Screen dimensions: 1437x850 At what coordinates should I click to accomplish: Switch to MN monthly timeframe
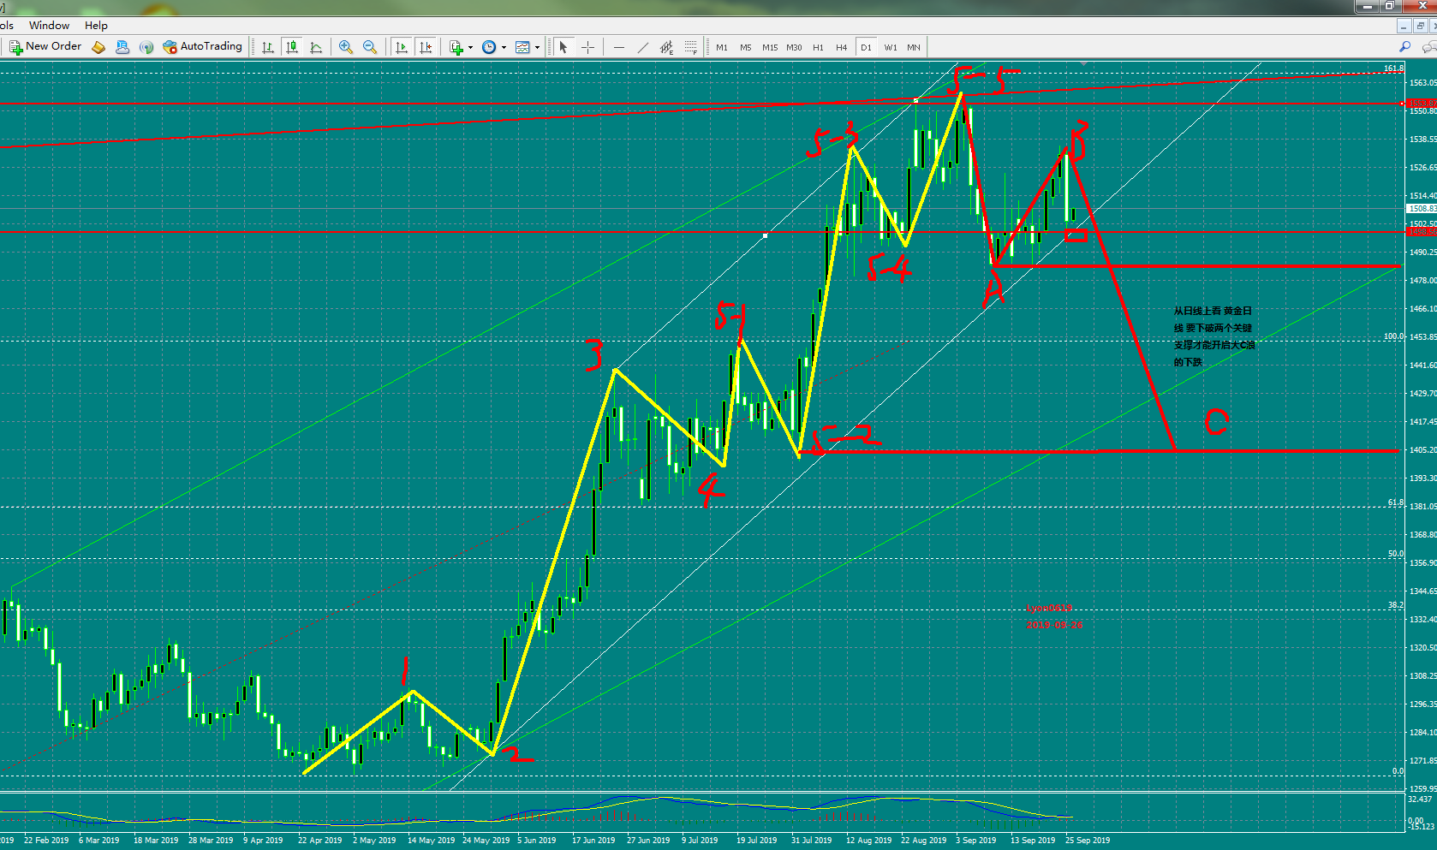[x=914, y=47]
